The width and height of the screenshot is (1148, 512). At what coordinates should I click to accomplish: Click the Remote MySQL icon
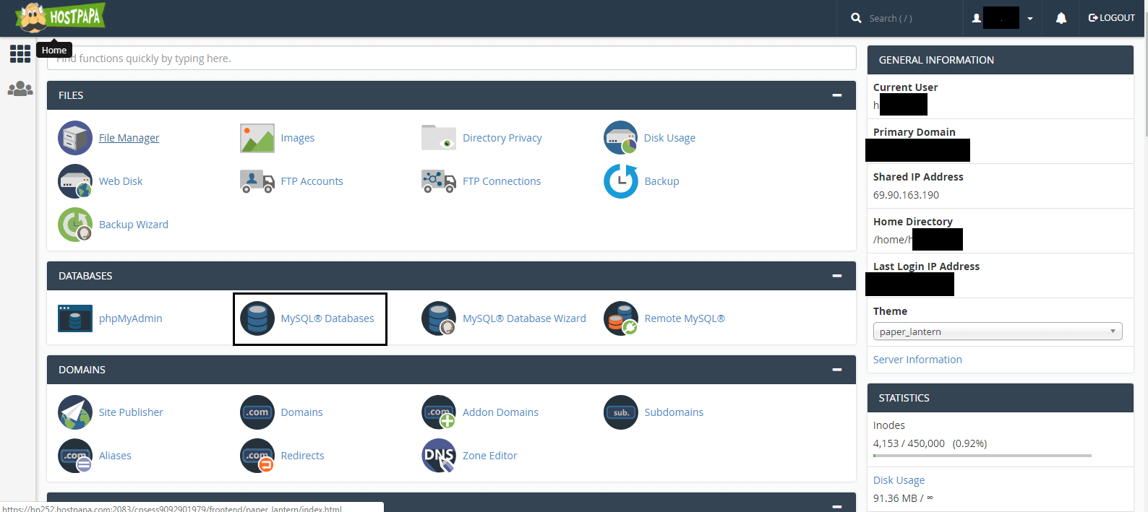tap(621, 318)
